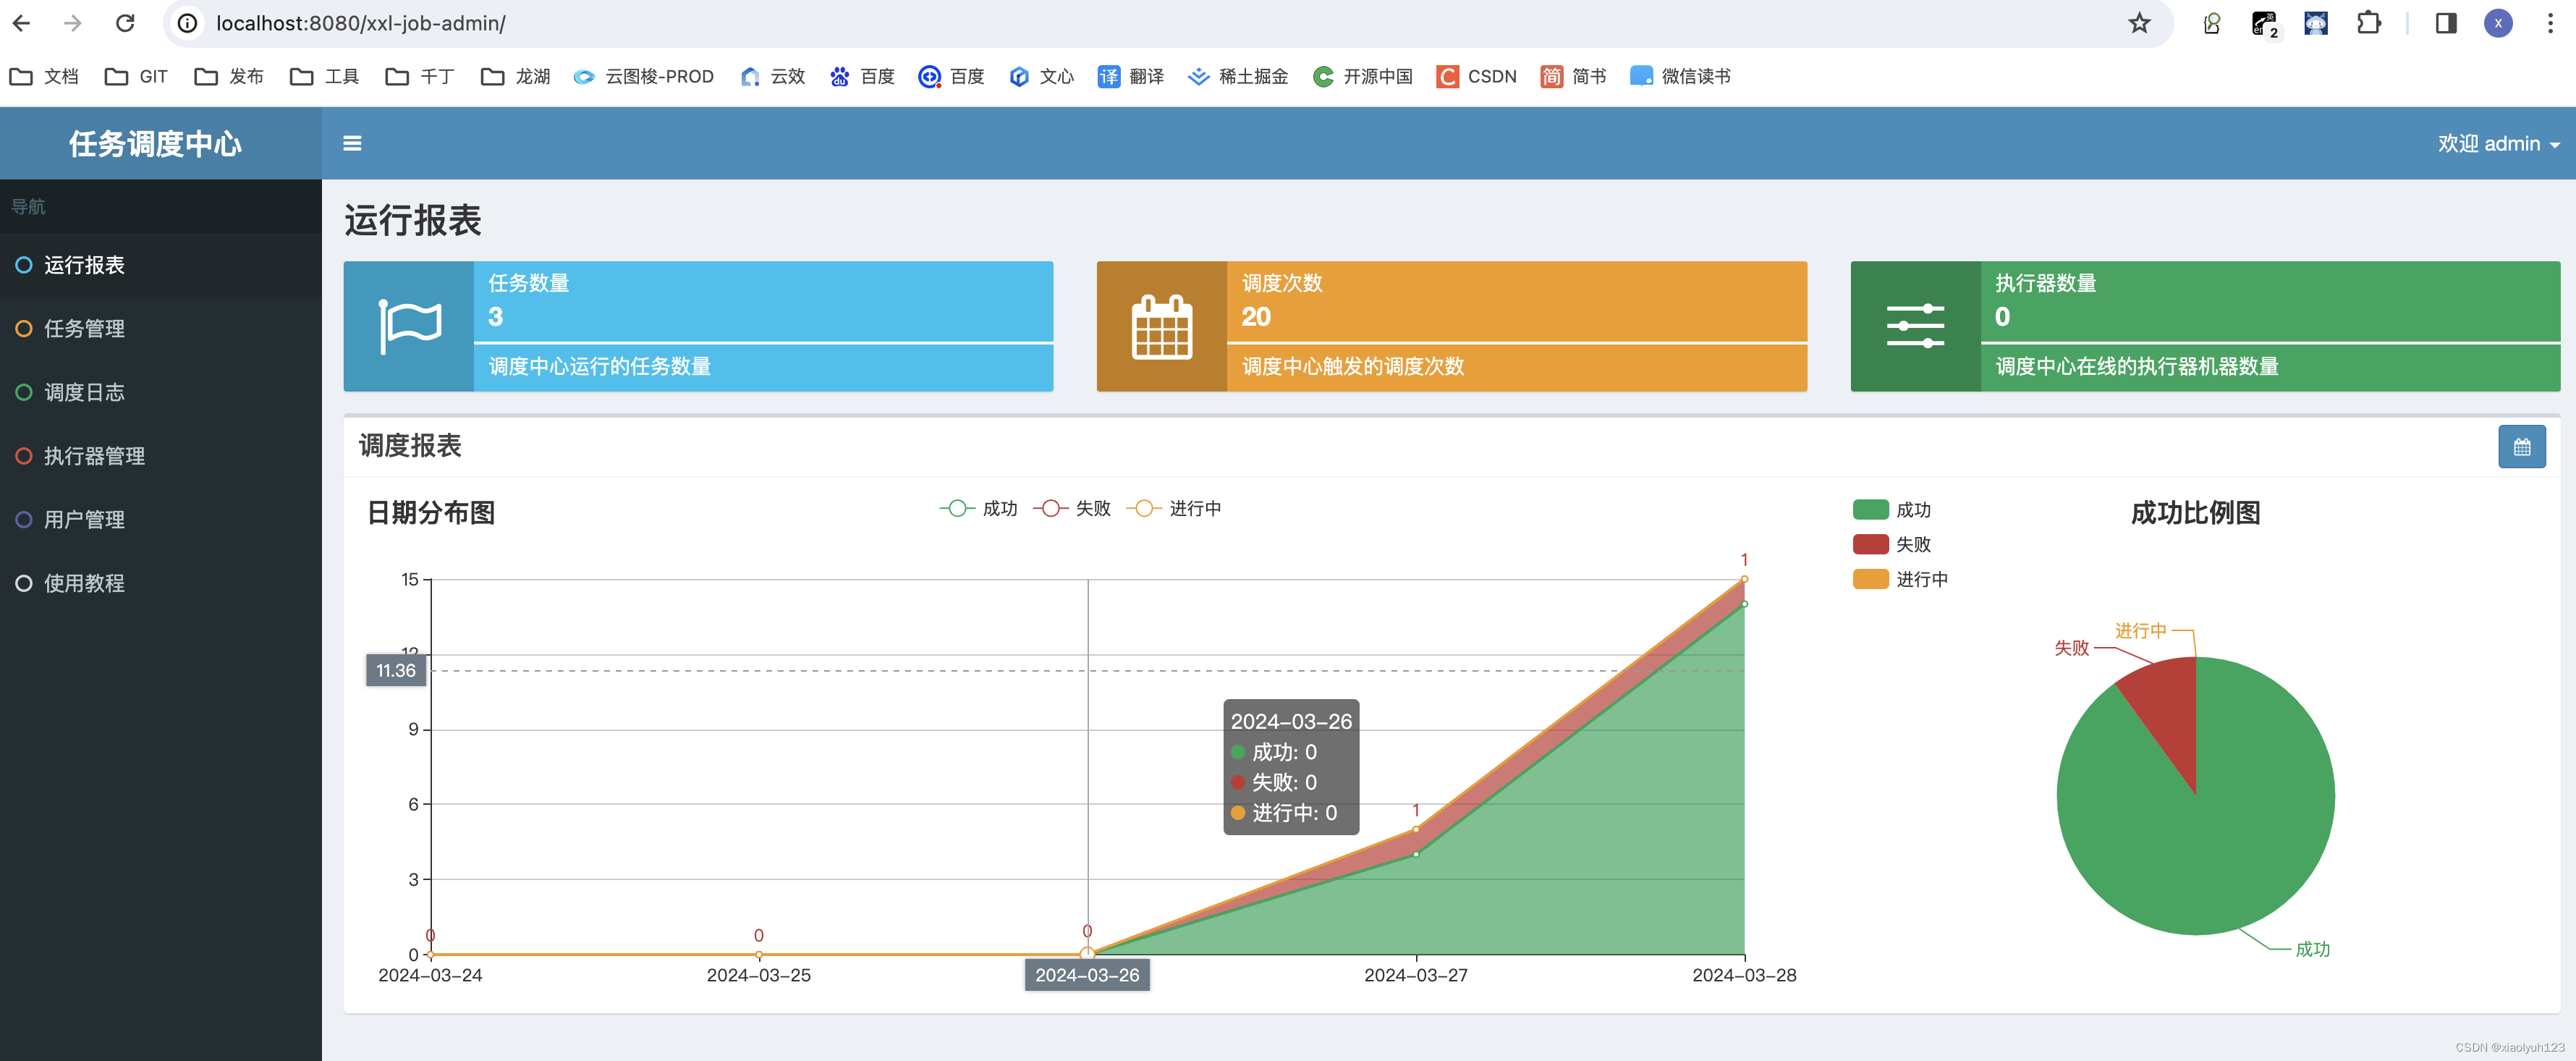This screenshot has height=1061, width=2576.
Task: Open the 发布 bookmark folder
Action: pyautogui.click(x=229, y=76)
